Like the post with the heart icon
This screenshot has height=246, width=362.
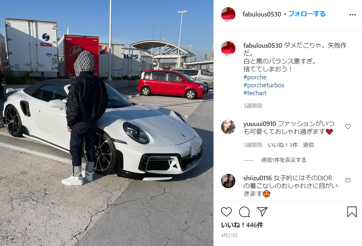tap(226, 212)
